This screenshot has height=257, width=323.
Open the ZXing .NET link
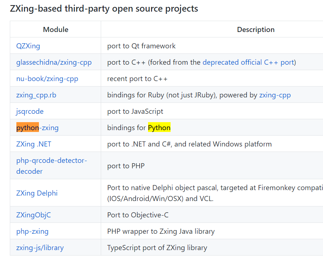pyautogui.click(x=34, y=144)
